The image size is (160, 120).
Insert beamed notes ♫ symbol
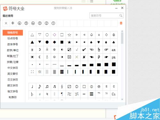click(x=47, y=87)
